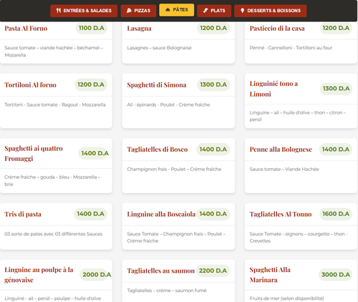Image resolution: width=358 pixels, height=302 pixels.
Task: Click the Tris di pasta title
Action: [23, 214]
